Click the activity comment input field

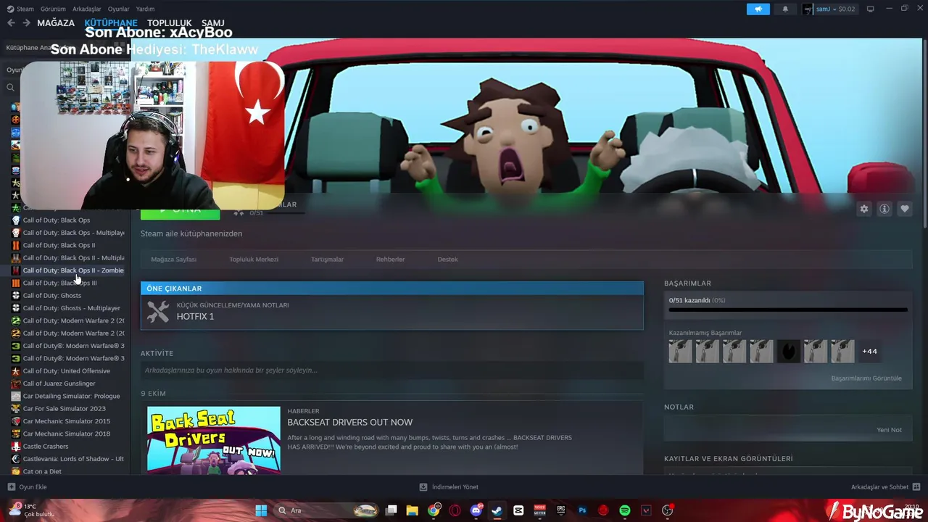391,370
